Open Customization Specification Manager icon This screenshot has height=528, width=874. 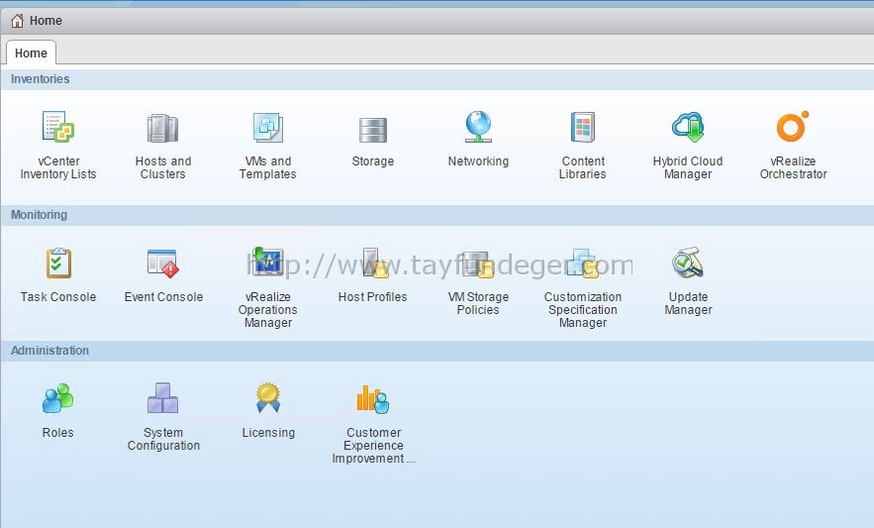click(x=583, y=263)
